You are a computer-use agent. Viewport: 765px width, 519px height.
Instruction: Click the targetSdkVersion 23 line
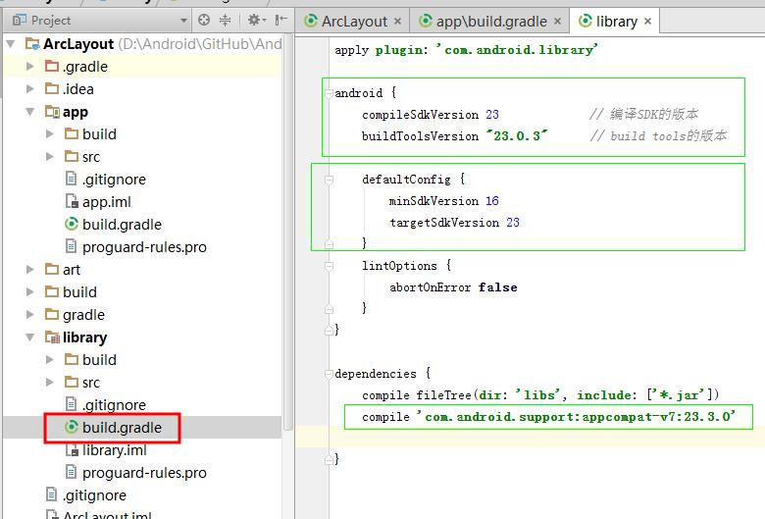pos(455,223)
